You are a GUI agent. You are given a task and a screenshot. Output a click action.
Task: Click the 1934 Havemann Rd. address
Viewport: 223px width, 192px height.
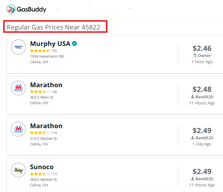coord(47,56)
